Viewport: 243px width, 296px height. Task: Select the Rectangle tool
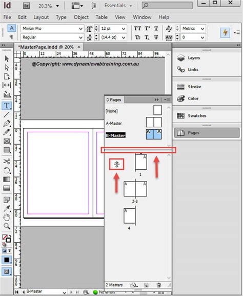tap(7, 150)
